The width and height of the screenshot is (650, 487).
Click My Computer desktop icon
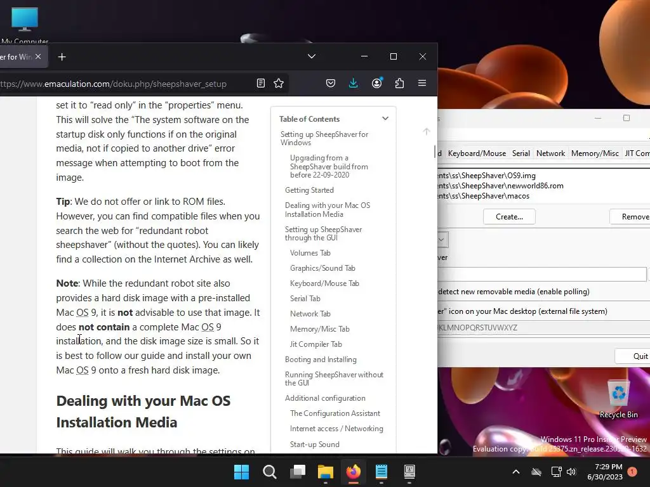click(25, 25)
